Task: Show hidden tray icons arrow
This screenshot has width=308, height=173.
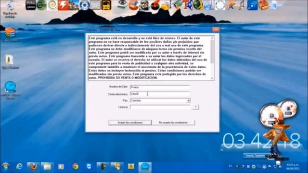Action: tap(237, 167)
